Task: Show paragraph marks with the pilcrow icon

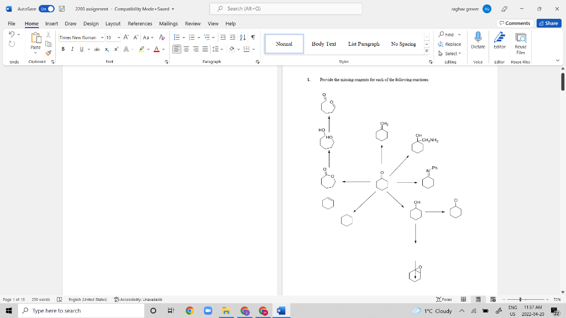Action: click(x=252, y=38)
